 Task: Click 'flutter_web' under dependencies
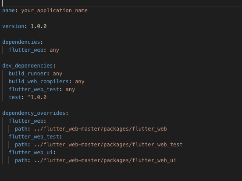coord(26,50)
